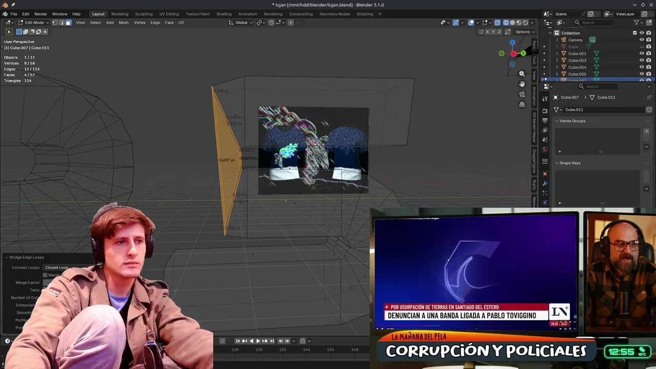Open Vertex Groups specials dropdown arrow
Screen dimensions: 656x369
coord(646,147)
